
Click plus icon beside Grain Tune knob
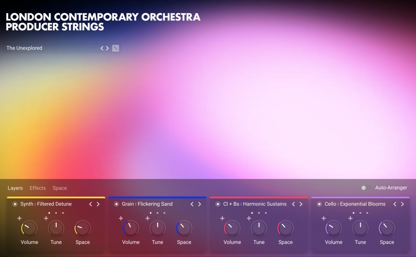tap(148, 218)
